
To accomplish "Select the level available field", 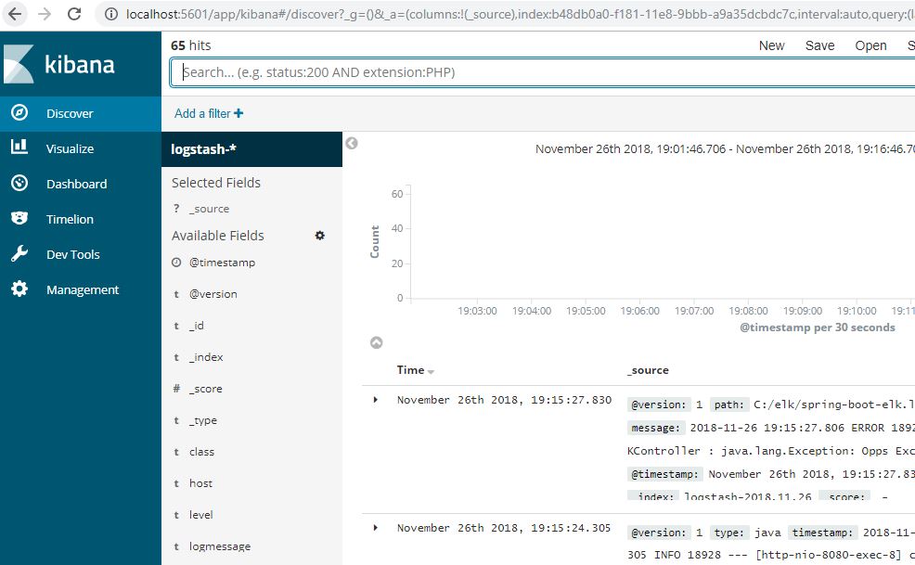I will (x=200, y=514).
